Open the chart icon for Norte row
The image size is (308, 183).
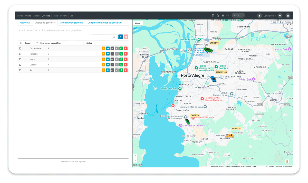[x=112, y=59]
